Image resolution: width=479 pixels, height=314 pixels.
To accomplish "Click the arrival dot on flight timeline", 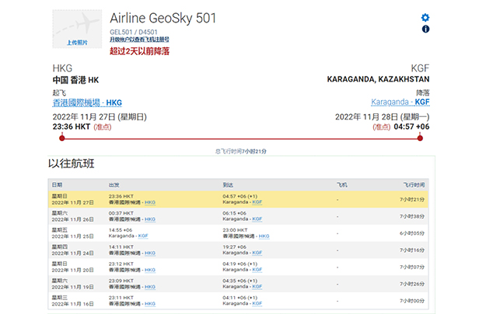I will [x=421, y=138].
